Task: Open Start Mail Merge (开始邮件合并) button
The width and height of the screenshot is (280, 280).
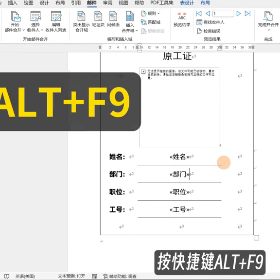Action: click(x=15, y=21)
